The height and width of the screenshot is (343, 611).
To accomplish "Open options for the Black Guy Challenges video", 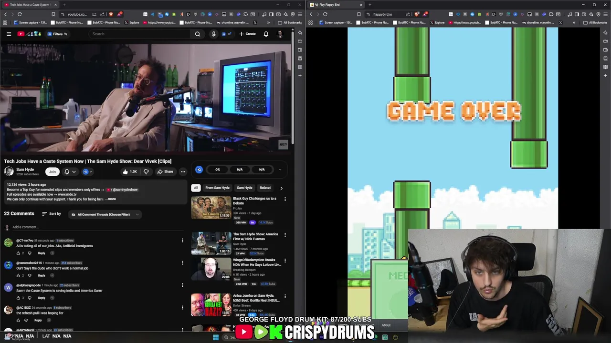I will coord(285,199).
